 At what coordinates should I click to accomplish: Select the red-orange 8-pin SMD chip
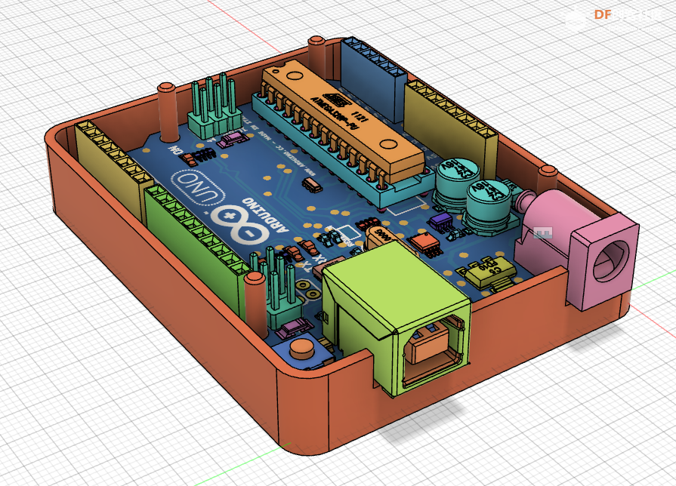tap(424, 244)
